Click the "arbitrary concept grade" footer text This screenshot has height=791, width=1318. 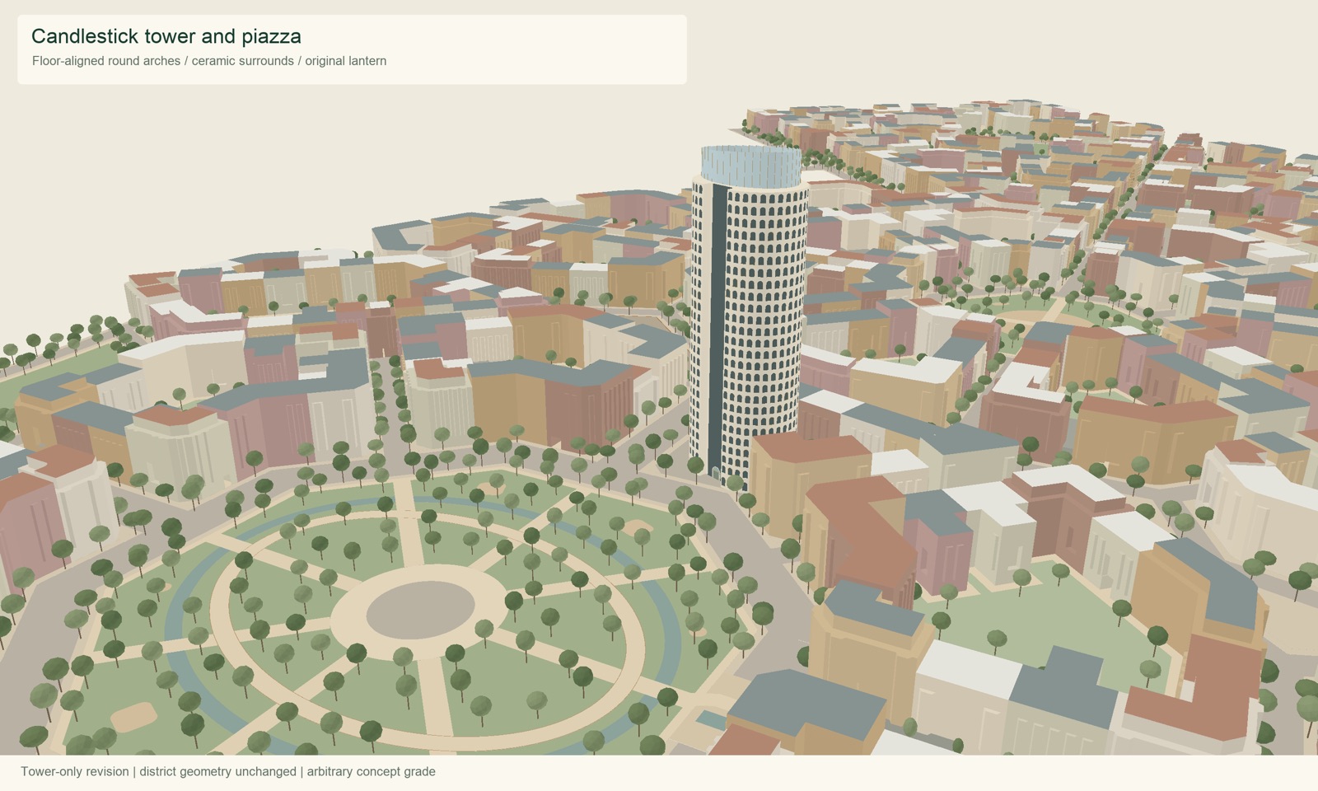point(372,772)
